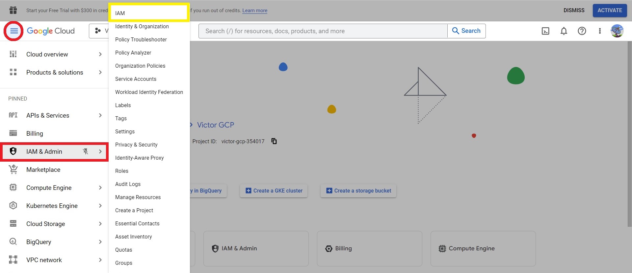632x273 pixels.
Task: Go to Organization Policies
Action: pyautogui.click(x=149, y=66)
